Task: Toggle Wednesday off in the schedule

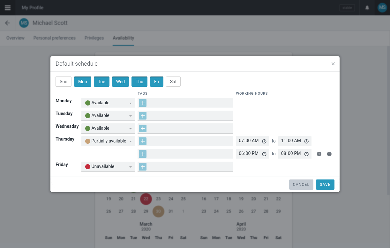Action: pyautogui.click(x=120, y=82)
